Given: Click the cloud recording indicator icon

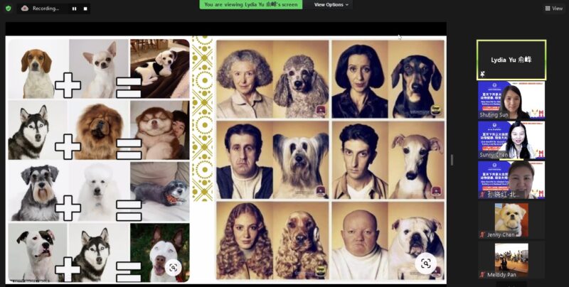Looking at the screenshot, I should tap(25, 9).
